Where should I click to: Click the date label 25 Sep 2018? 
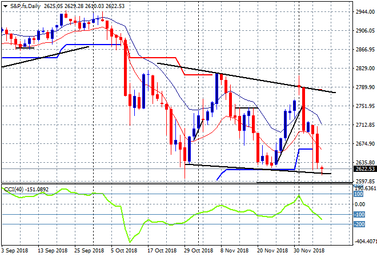pyautogui.click(x=89, y=251)
